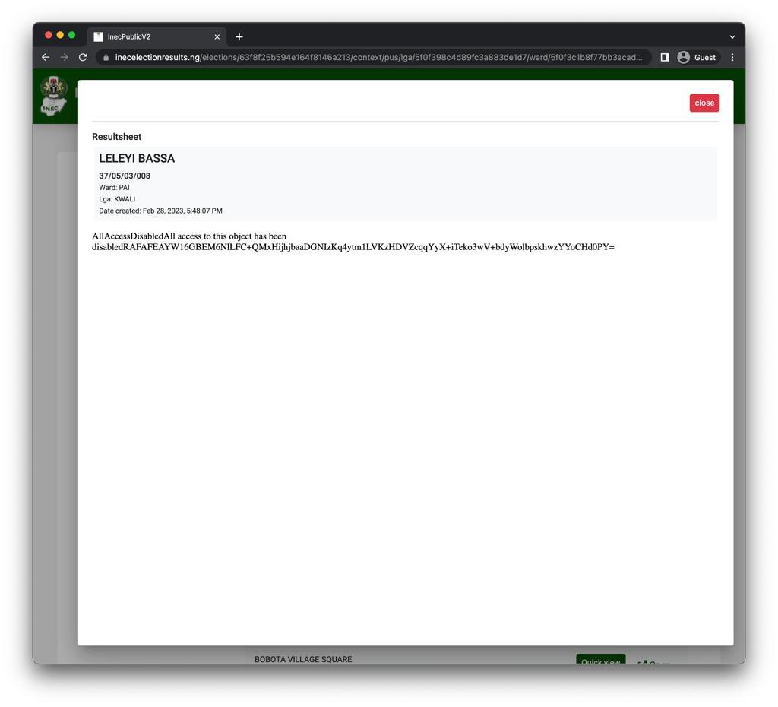Click the browser forward arrow
This screenshot has width=778, height=707.
(65, 57)
